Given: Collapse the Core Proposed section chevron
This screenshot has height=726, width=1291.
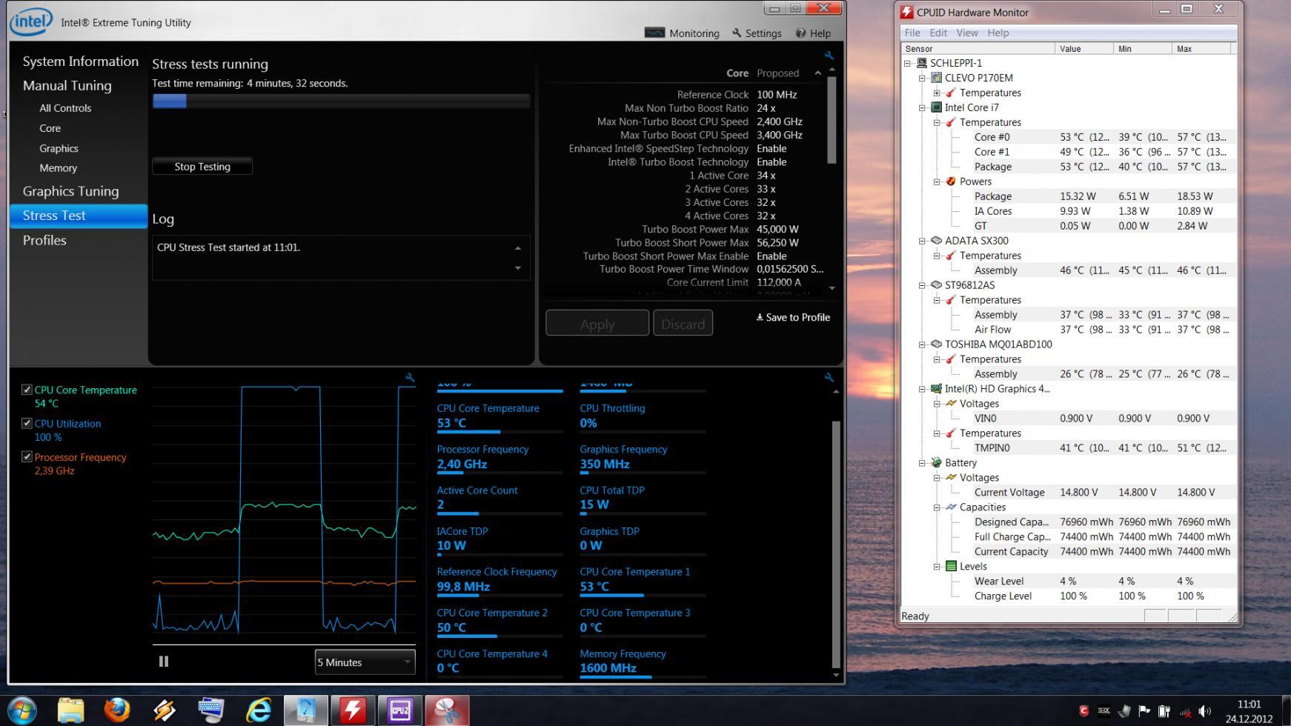Looking at the screenshot, I should [x=817, y=73].
